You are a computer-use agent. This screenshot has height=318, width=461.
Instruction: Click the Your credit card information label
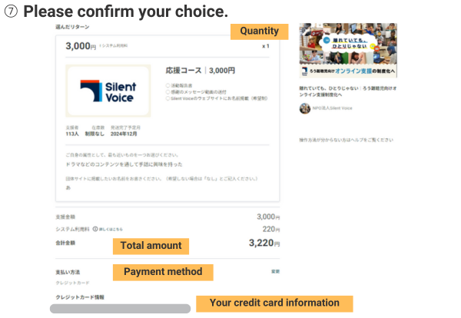pyautogui.click(x=274, y=303)
